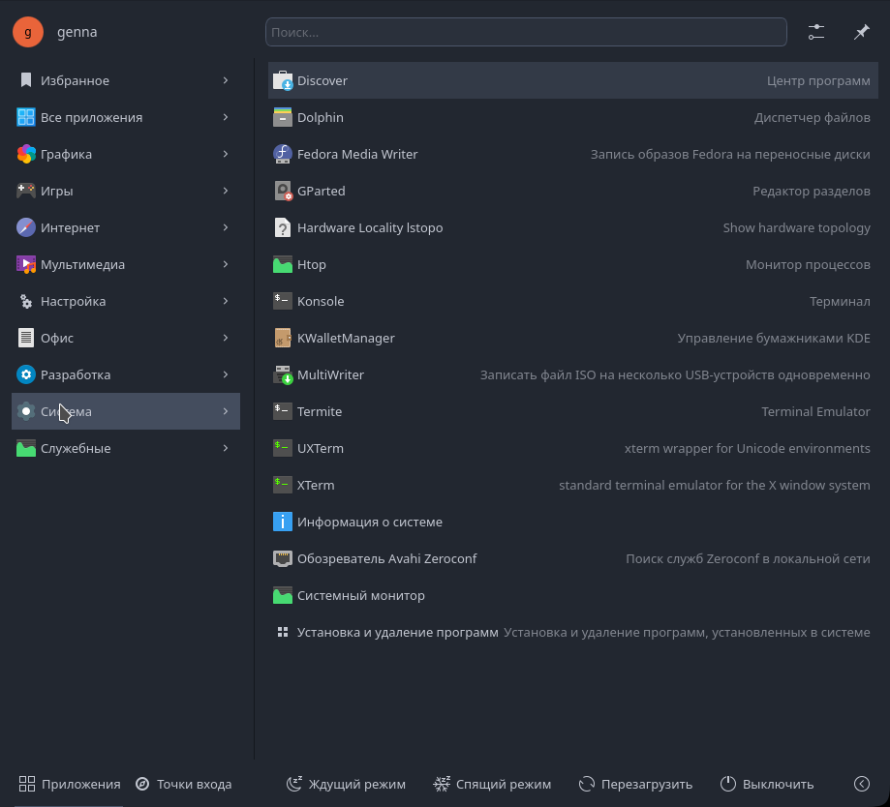Launch Htop process monitor icon

click(282, 264)
